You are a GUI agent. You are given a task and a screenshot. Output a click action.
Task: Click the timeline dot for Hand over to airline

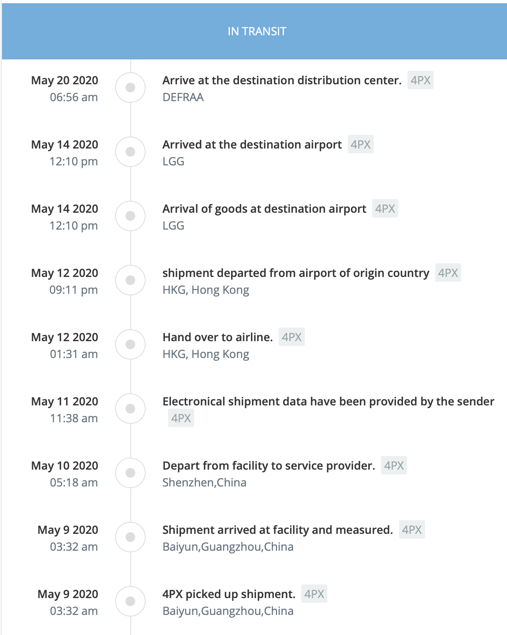tap(130, 344)
